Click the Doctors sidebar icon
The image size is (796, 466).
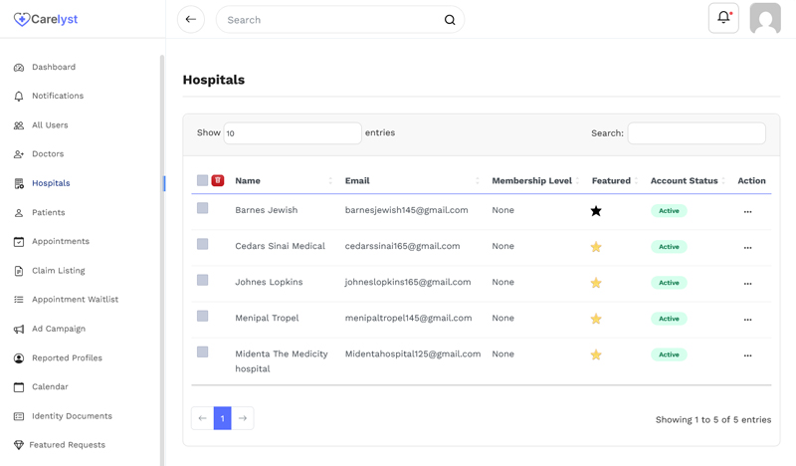coord(19,154)
